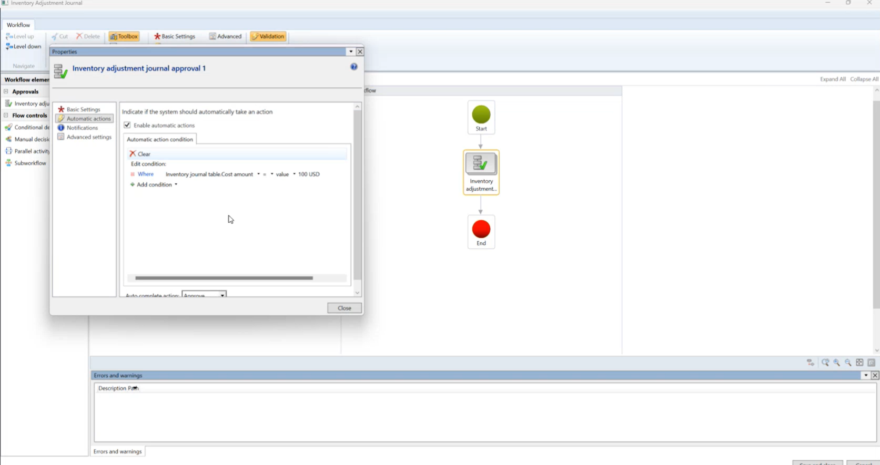Select Advanced settings in Properties sidebar
The image size is (880, 465).
[x=85, y=137]
